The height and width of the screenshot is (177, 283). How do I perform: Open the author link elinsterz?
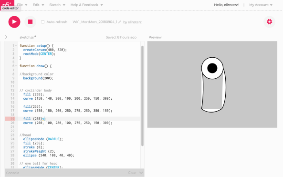coord(135,22)
